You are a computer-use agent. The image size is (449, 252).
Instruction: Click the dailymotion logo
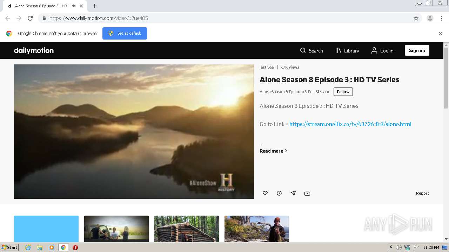point(34,50)
